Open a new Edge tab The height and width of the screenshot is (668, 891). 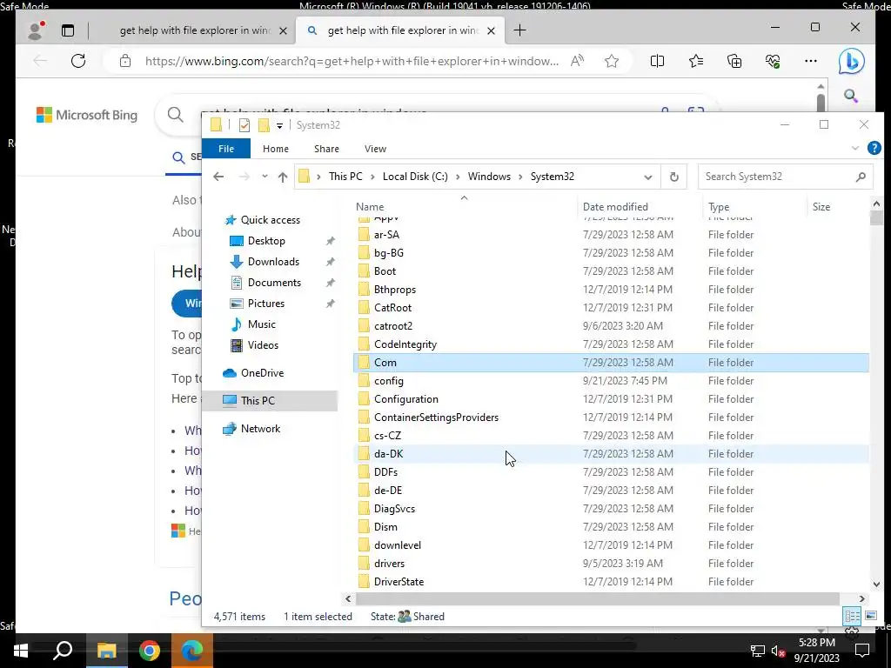[519, 30]
